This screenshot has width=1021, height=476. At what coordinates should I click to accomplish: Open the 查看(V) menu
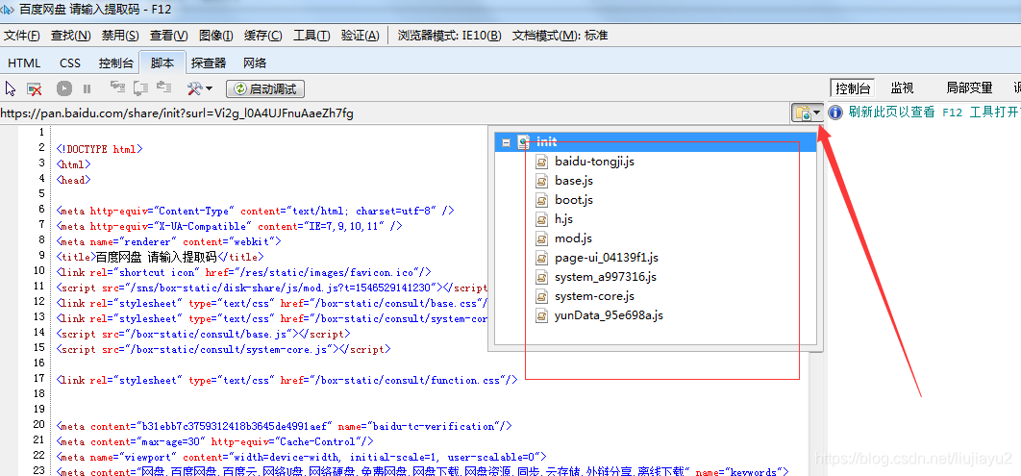[x=168, y=36]
